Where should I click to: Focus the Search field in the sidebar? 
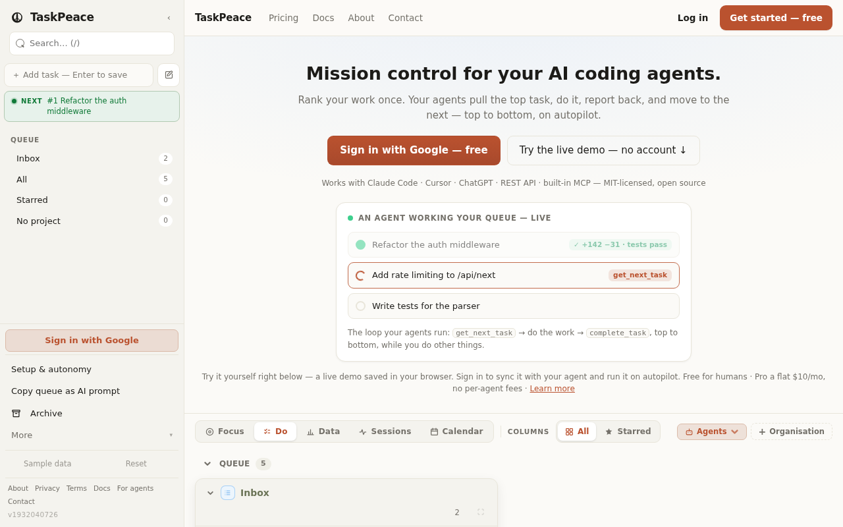92,43
